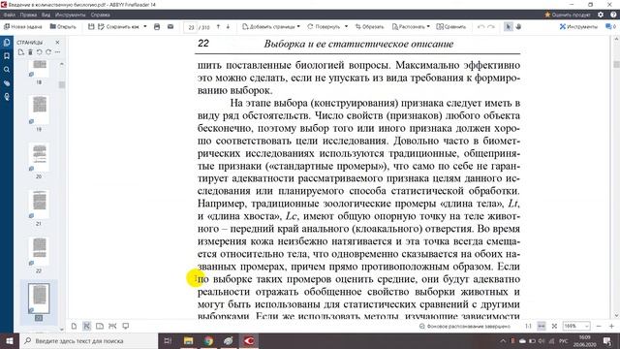Viewport: 620px width, 349px height.
Task: Click the 1:1 actual size button
Action: pos(528,326)
